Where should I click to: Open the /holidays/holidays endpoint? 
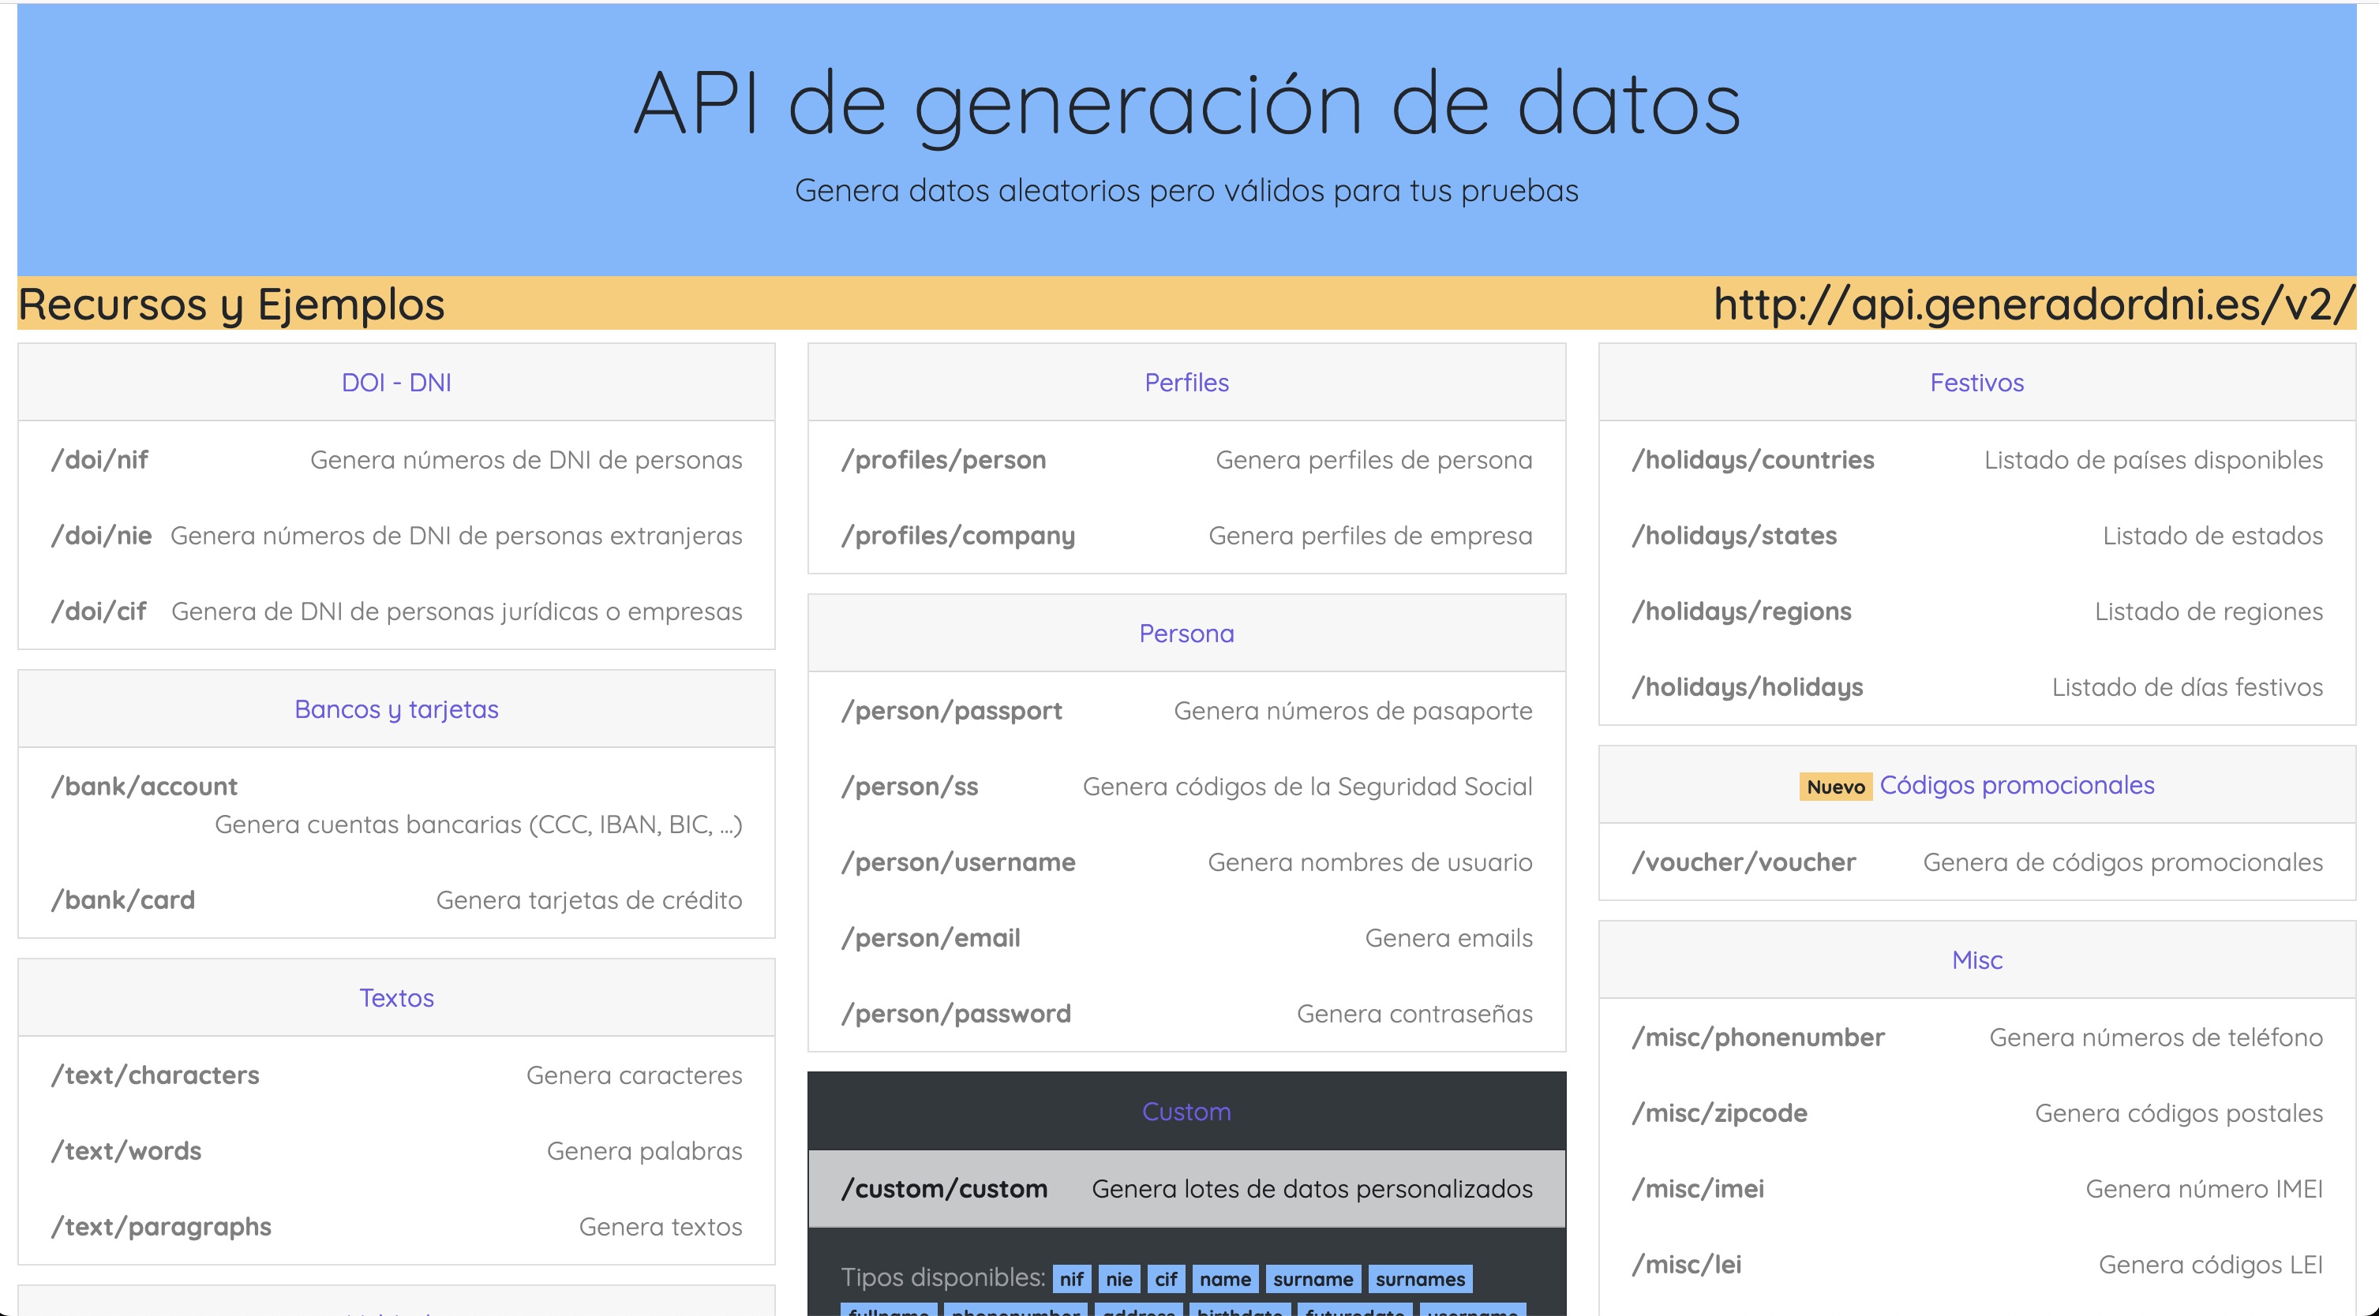tap(1748, 686)
